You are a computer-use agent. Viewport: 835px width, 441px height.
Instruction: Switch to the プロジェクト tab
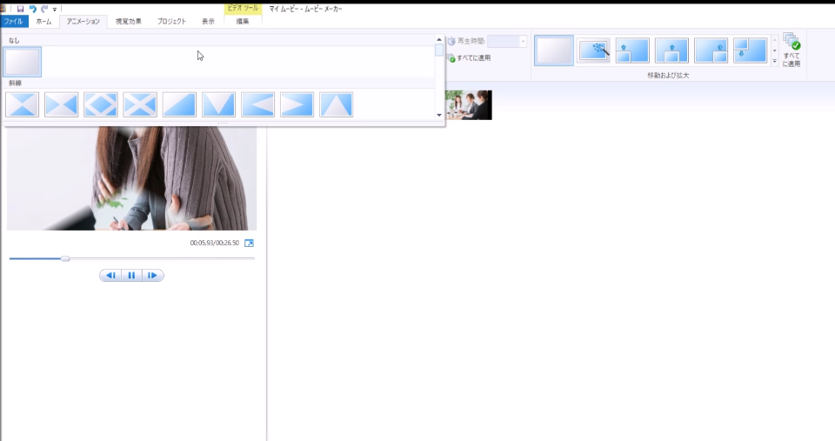171,22
